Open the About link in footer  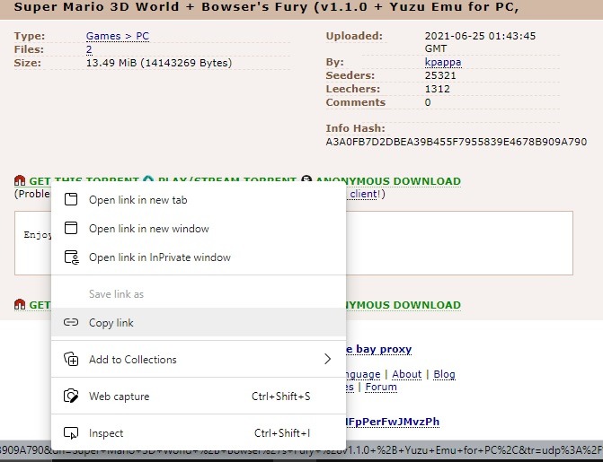tap(407, 374)
